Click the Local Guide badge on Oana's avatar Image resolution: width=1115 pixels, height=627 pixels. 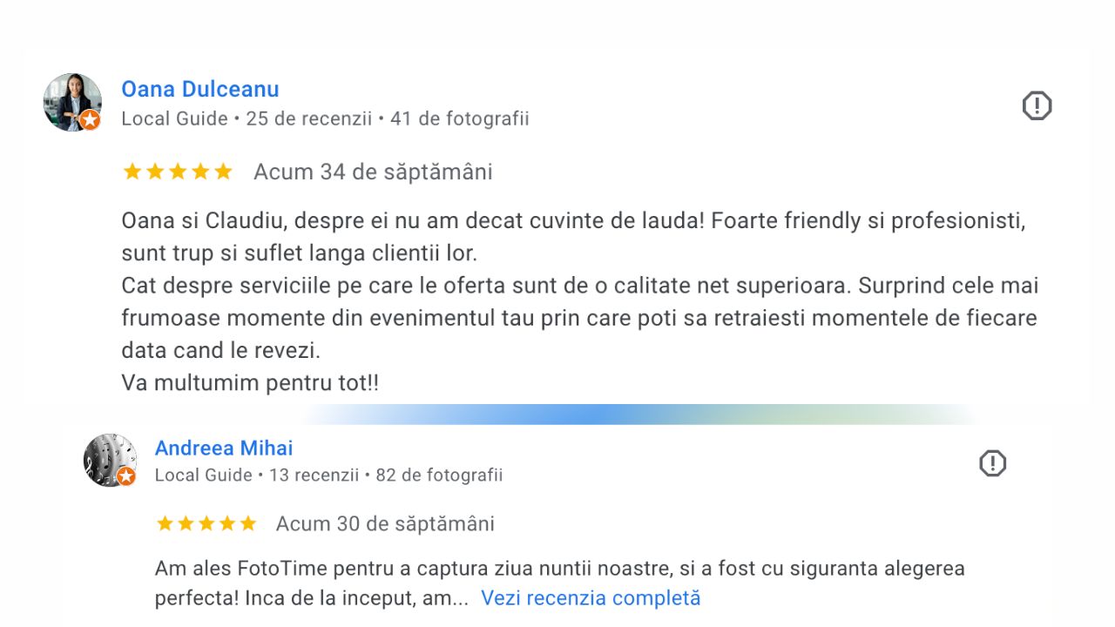(90, 120)
